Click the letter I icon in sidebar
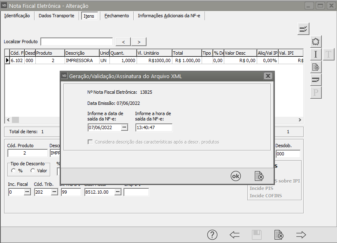Viewport: 337px width, 243px height. [316, 54]
